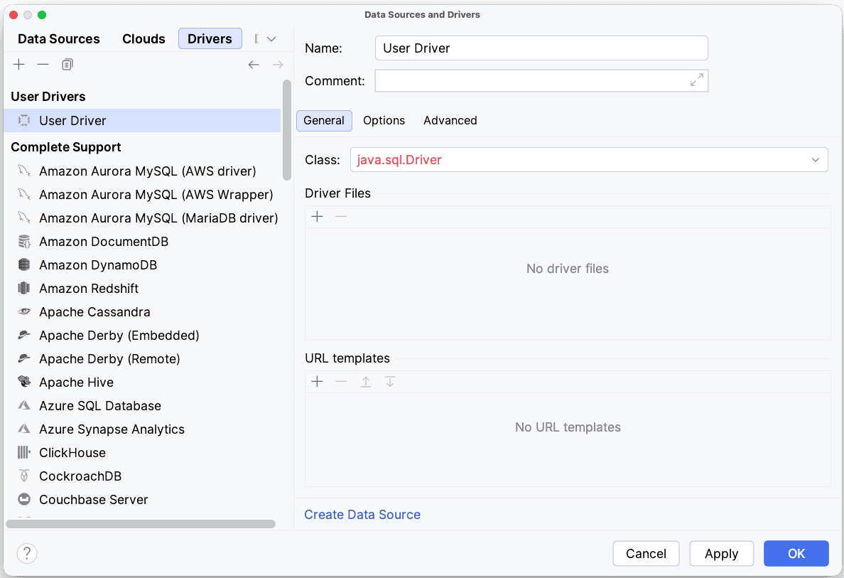
Task: Open the Class dropdown
Action: tap(815, 160)
